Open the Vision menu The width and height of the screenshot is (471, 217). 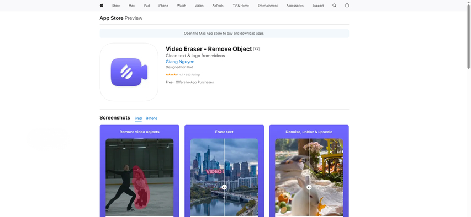pyautogui.click(x=199, y=6)
